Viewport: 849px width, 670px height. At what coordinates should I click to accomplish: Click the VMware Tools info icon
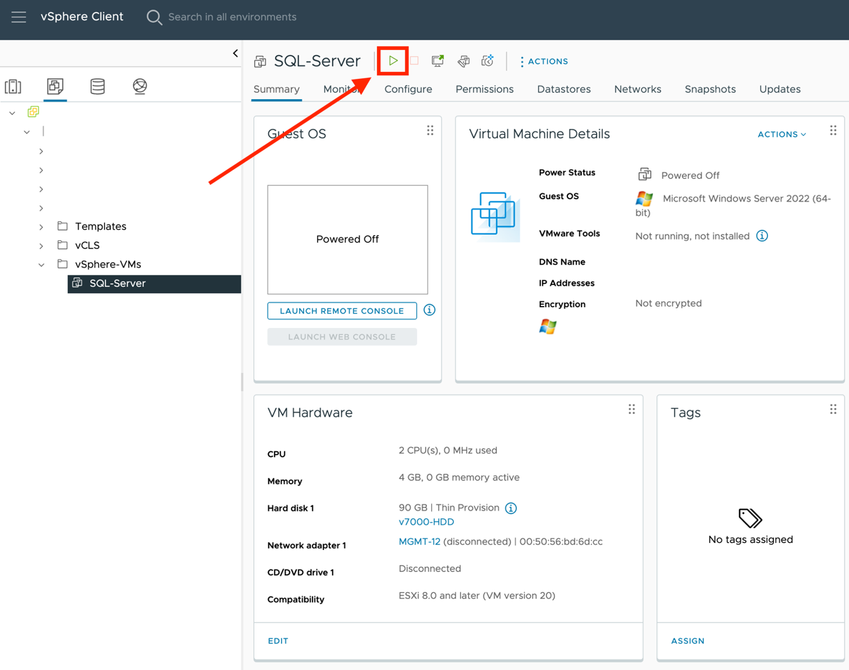[762, 236]
